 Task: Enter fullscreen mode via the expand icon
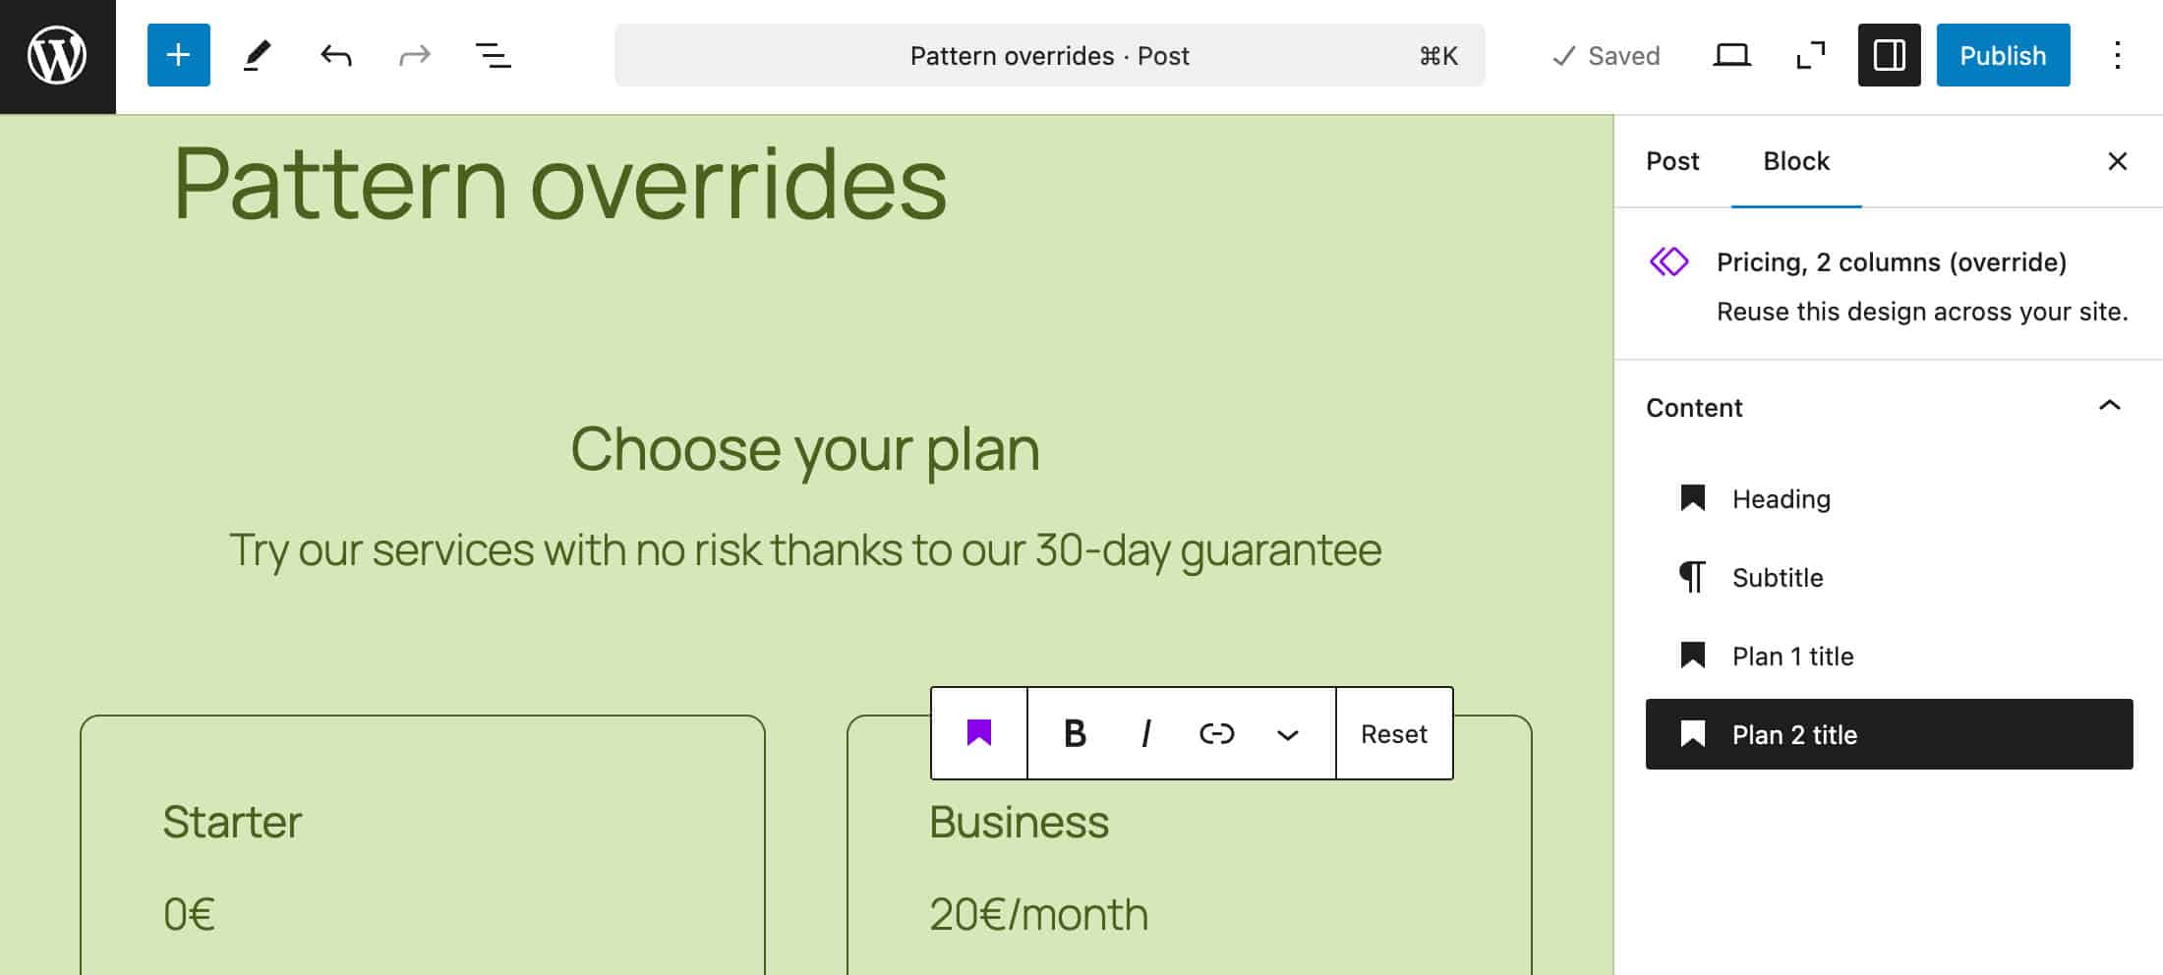point(1810,55)
